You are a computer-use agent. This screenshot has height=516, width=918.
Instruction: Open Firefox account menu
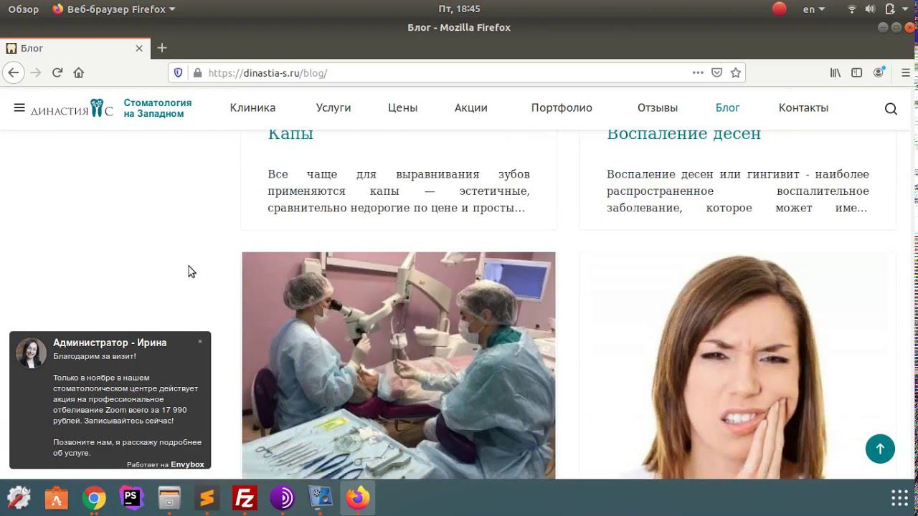point(879,72)
